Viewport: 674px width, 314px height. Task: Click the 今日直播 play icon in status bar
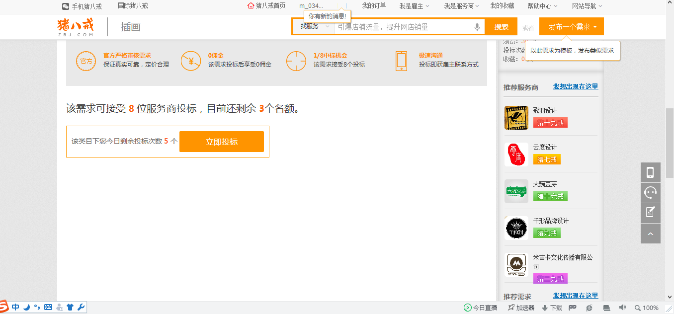467,308
